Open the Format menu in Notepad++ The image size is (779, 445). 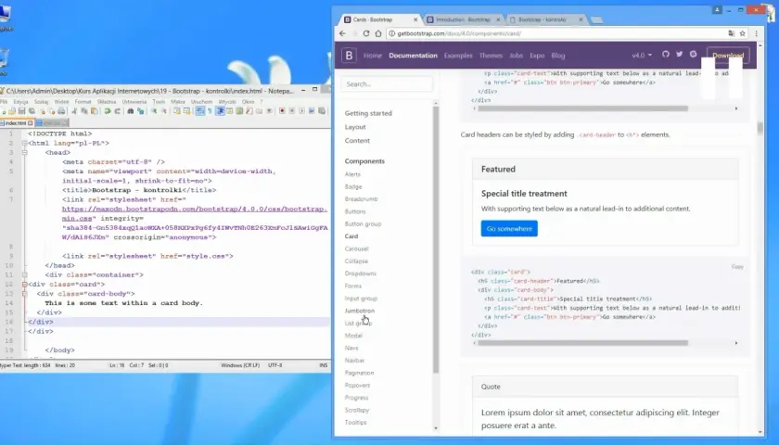pos(83,101)
